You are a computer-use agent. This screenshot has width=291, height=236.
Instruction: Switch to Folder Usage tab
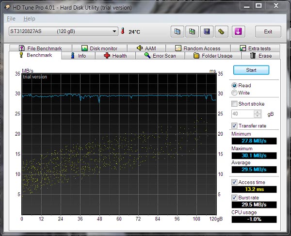(213, 56)
